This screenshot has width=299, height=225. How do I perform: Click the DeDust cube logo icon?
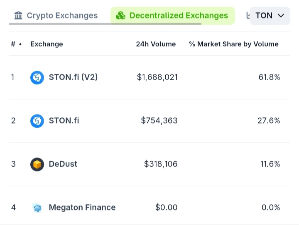pos(37,164)
